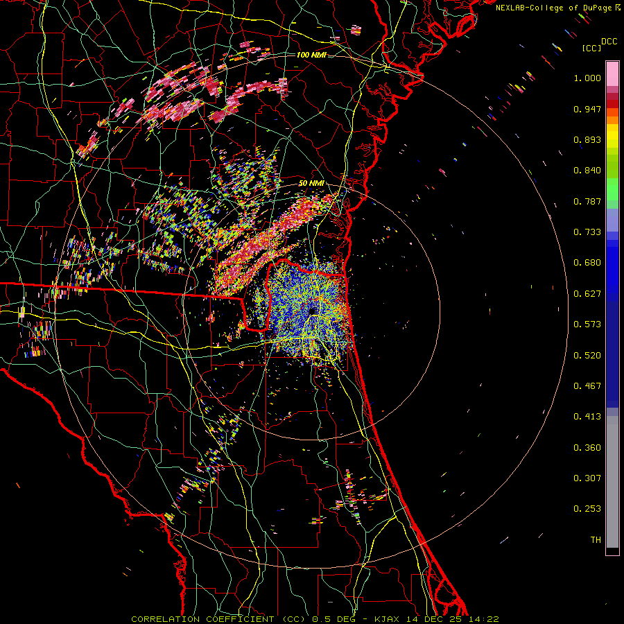The width and height of the screenshot is (624, 624).
Task: Click the Correlation Coefficient KJAX caption
Action: [x=315, y=619]
